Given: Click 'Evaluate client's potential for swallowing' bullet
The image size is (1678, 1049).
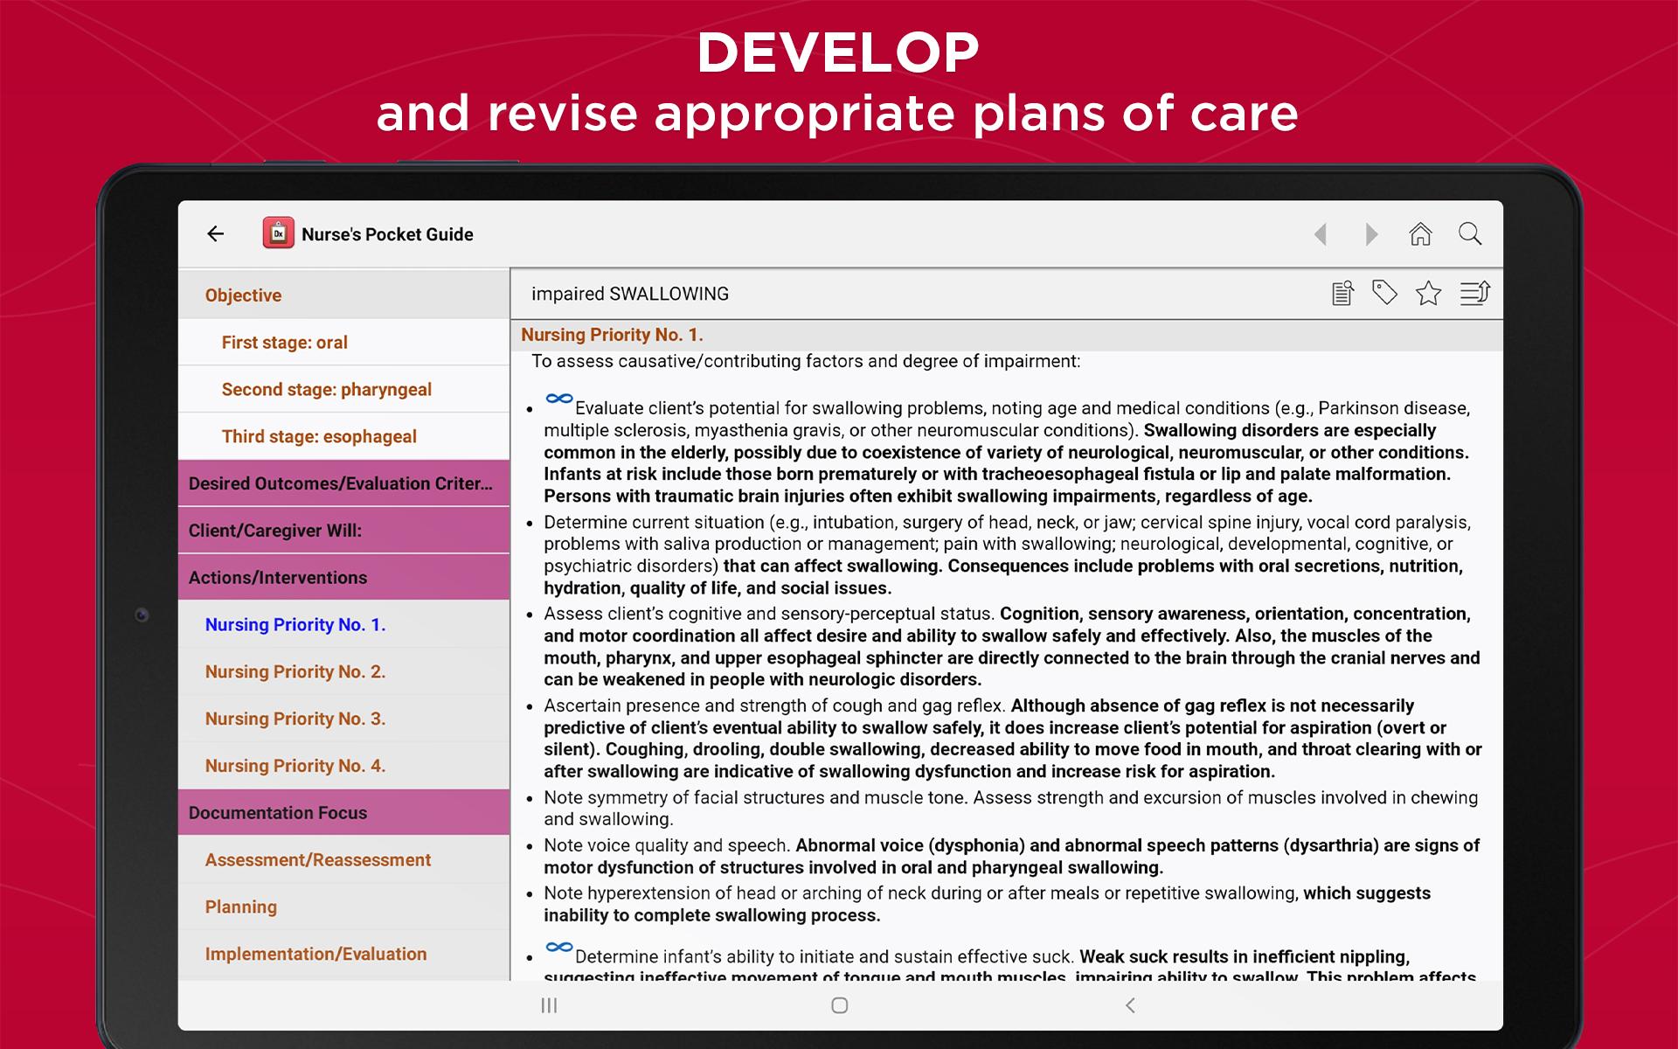Looking at the screenshot, I should click(1007, 452).
